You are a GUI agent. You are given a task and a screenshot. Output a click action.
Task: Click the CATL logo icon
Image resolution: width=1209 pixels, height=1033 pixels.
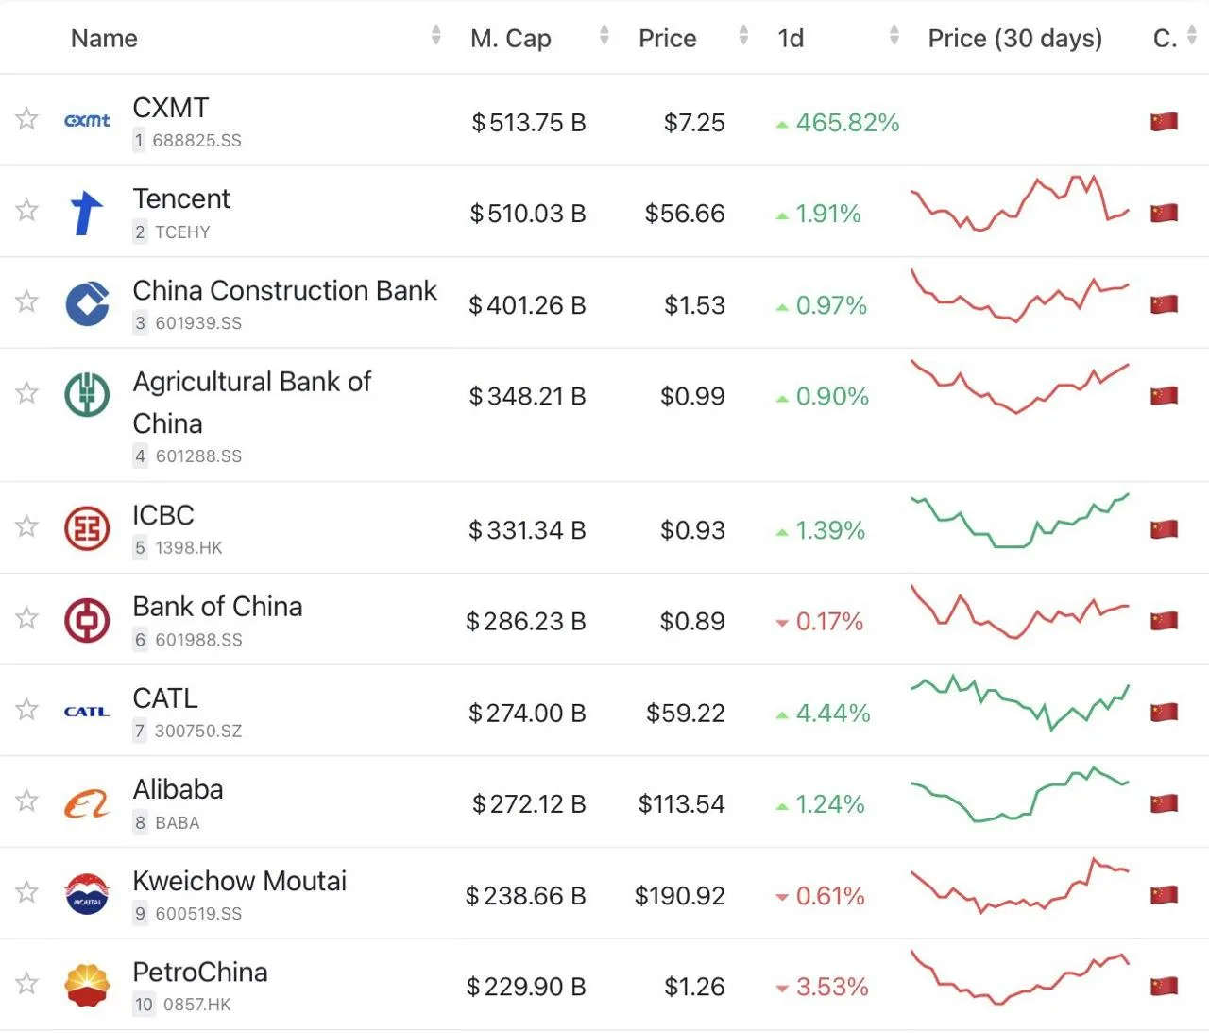(x=87, y=711)
